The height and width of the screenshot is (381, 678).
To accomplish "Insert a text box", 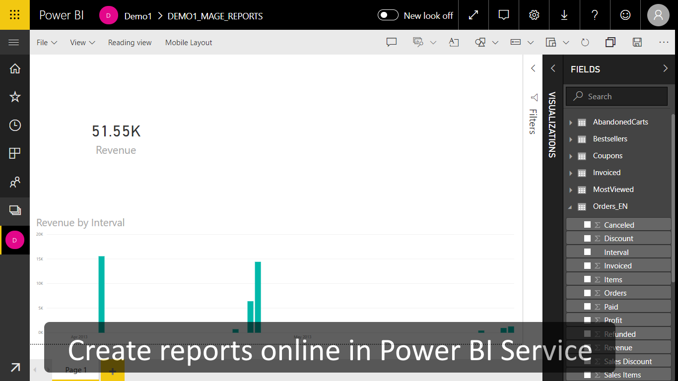I will click(454, 42).
